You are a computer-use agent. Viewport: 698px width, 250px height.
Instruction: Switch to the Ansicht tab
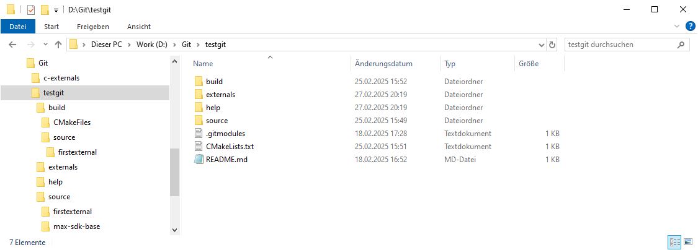tap(139, 27)
